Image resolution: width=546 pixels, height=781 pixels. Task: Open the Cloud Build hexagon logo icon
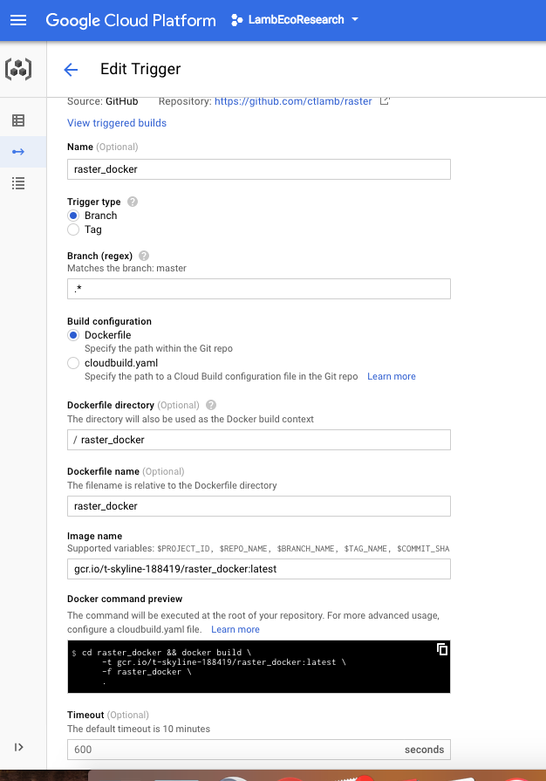click(x=19, y=67)
